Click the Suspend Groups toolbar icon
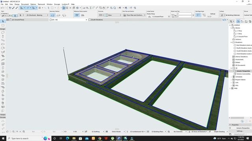The image size is (252, 141). click(74, 8)
